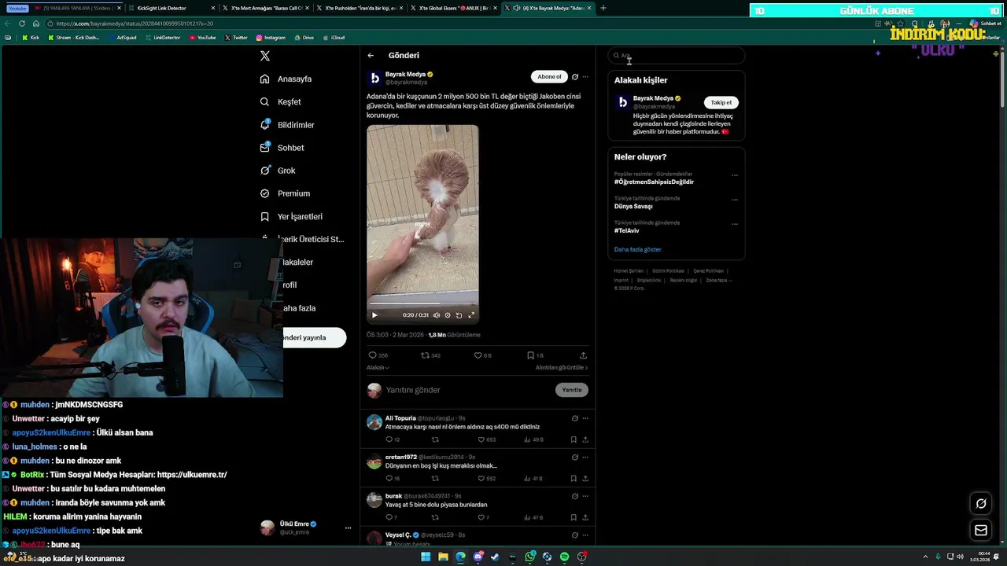Share cretan1972's reply

click(585, 478)
